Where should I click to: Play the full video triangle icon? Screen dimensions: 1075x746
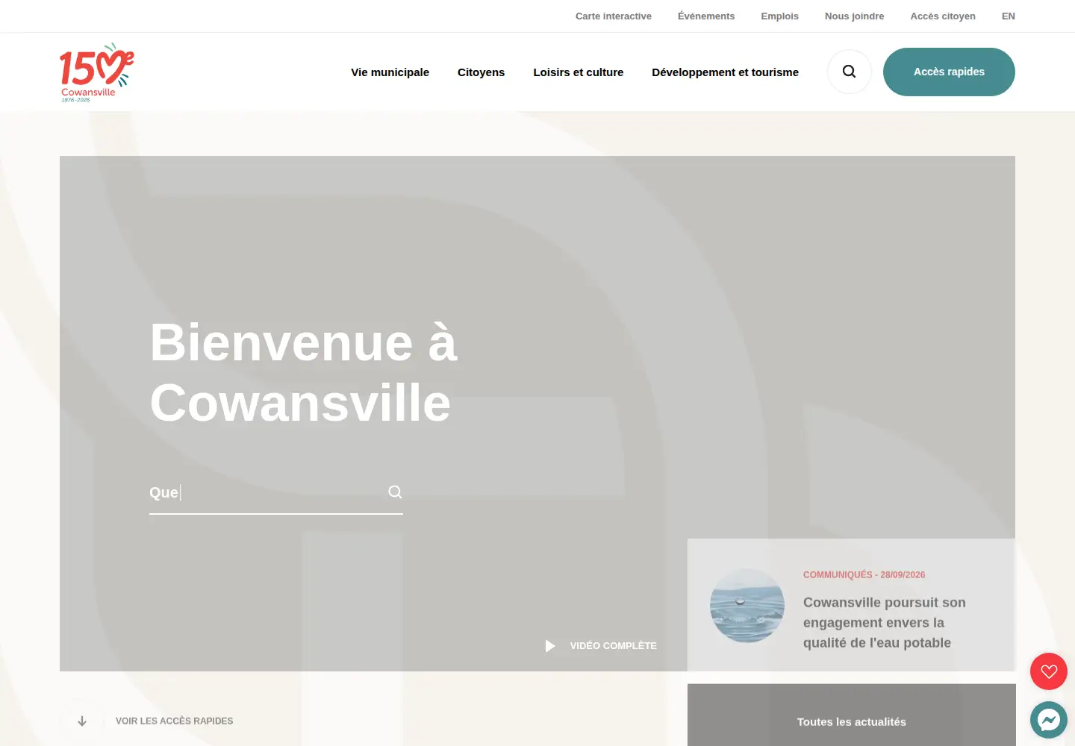(550, 646)
